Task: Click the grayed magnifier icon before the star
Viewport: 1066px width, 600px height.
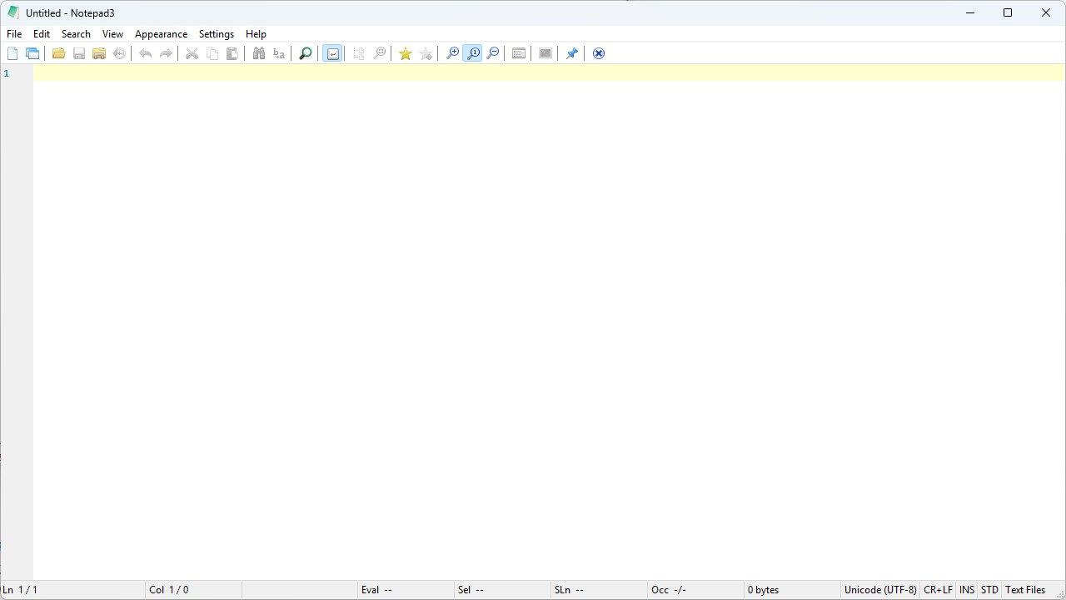Action: click(380, 53)
